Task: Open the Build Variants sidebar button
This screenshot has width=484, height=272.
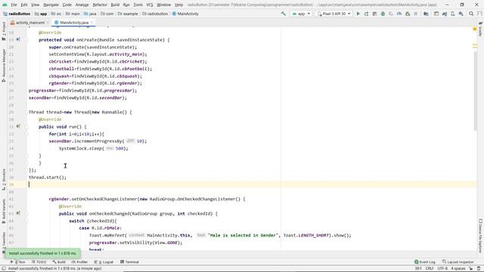Action: [x=4, y=212]
